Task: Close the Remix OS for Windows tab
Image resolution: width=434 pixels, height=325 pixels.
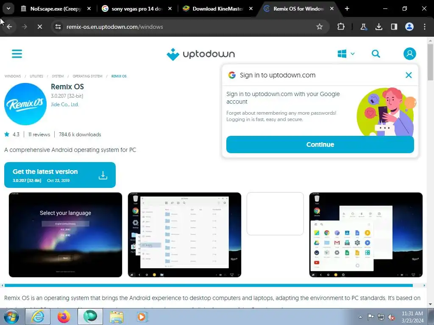Action: click(332, 8)
